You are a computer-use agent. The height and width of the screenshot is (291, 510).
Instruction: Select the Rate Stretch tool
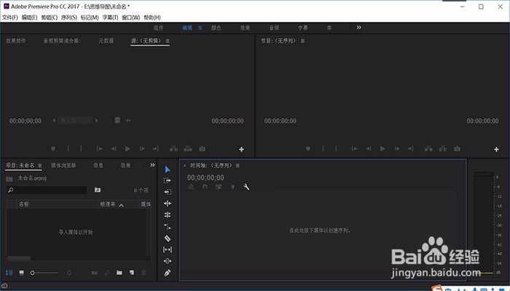168,226
